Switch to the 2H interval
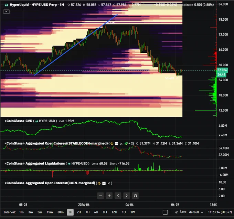The height and width of the screenshot is (219, 234). (79, 212)
